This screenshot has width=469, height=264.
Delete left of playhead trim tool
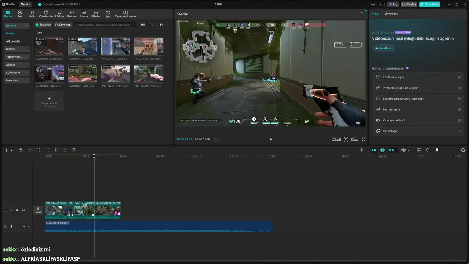(47, 150)
